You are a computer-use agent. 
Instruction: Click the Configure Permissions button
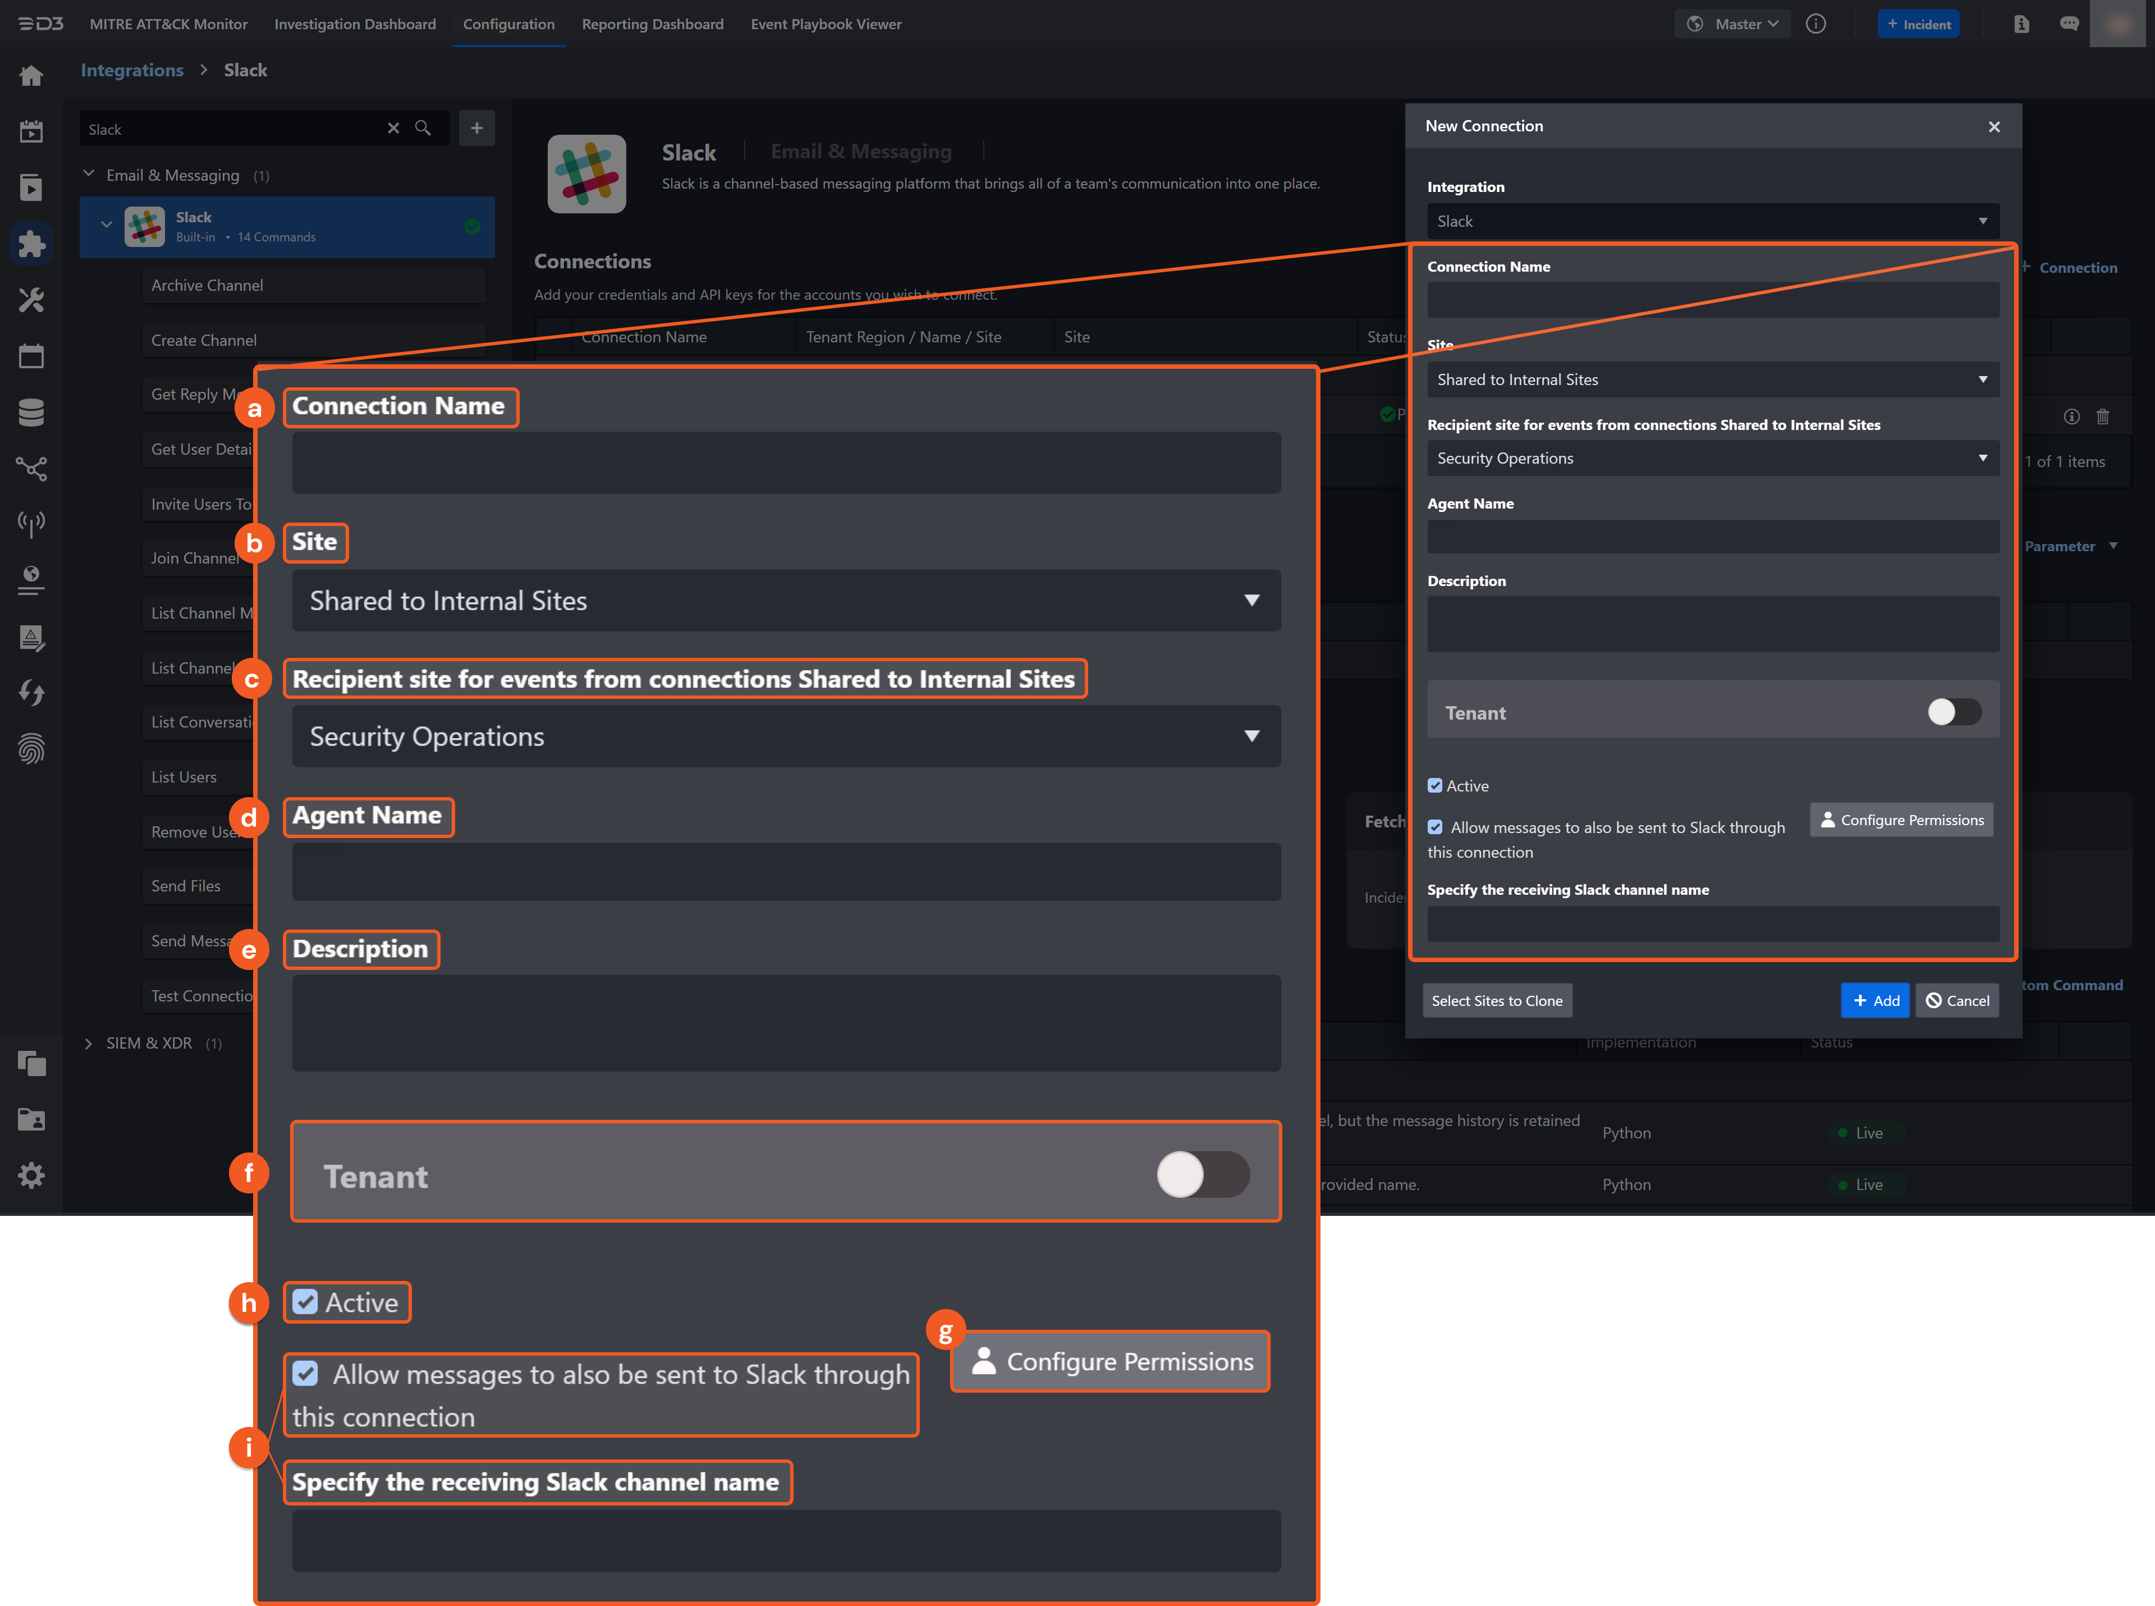(1901, 821)
